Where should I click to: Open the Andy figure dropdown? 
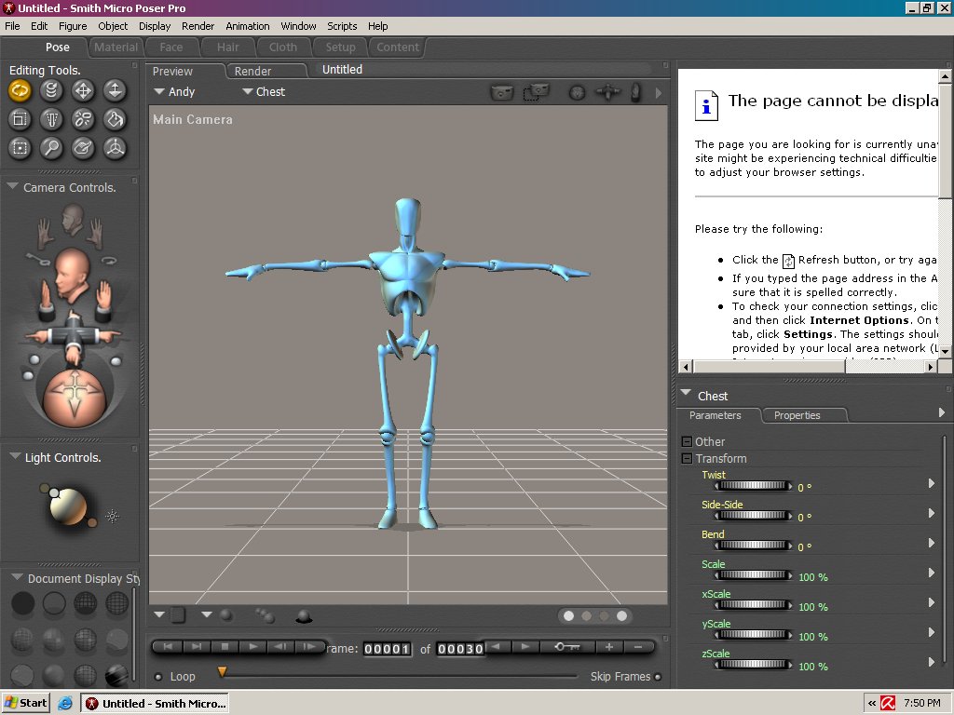pyautogui.click(x=174, y=92)
